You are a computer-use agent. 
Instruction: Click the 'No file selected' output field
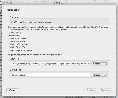tap(51, 75)
